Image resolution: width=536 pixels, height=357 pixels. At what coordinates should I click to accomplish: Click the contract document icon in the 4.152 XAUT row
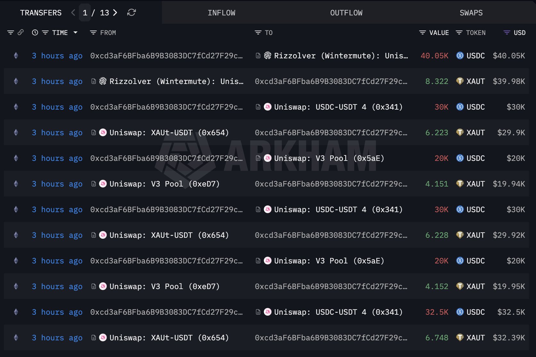(x=94, y=286)
